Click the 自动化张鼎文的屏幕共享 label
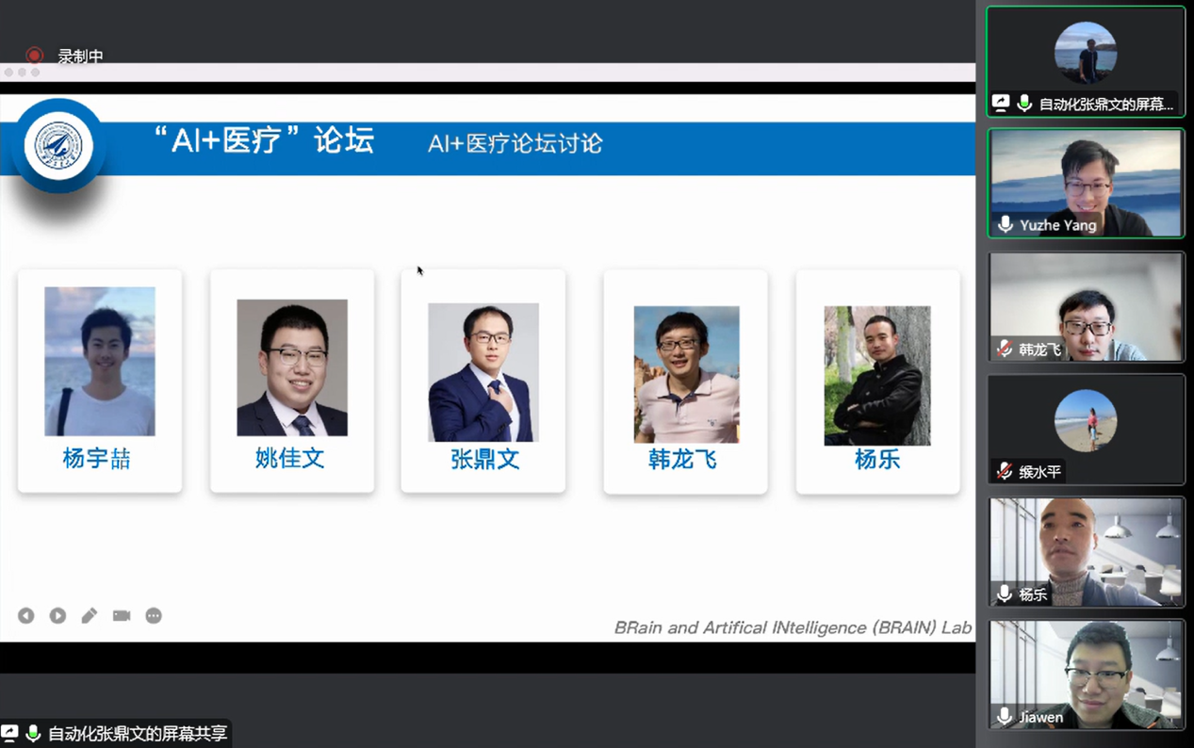The width and height of the screenshot is (1194, 748). (x=138, y=733)
